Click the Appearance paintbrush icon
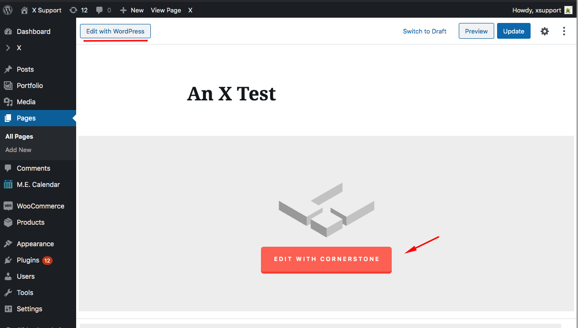Viewport: 578px width, 328px height. 8,244
